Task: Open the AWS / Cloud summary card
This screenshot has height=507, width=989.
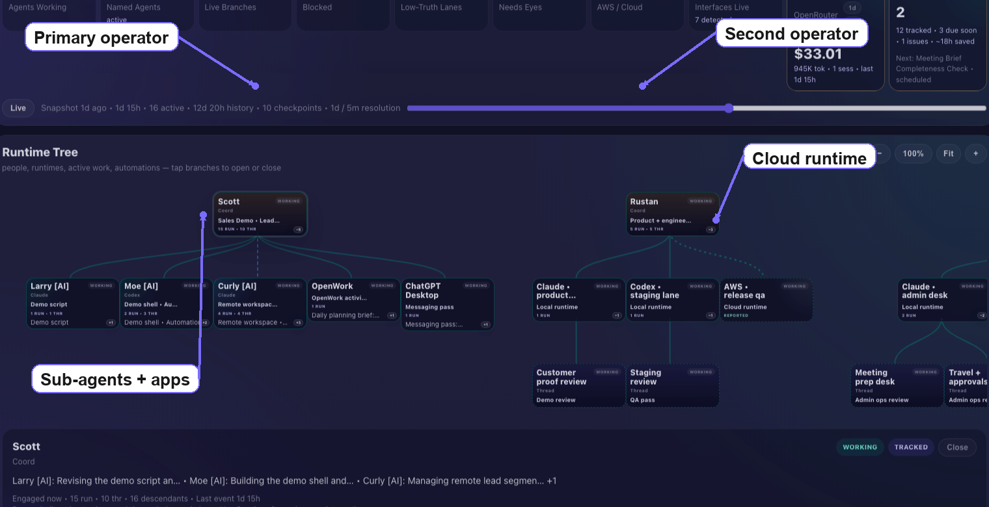Action: coord(638,14)
